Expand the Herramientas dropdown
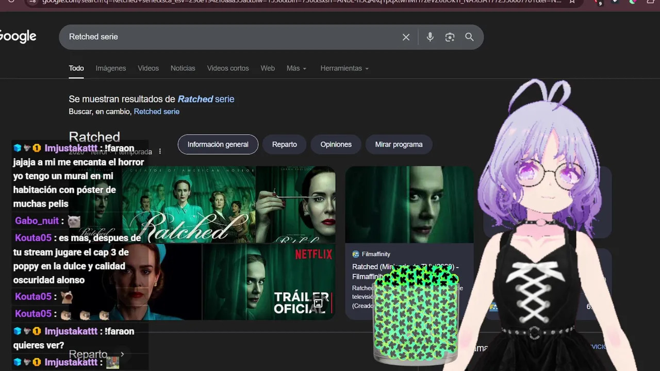 click(x=344, y=68)
